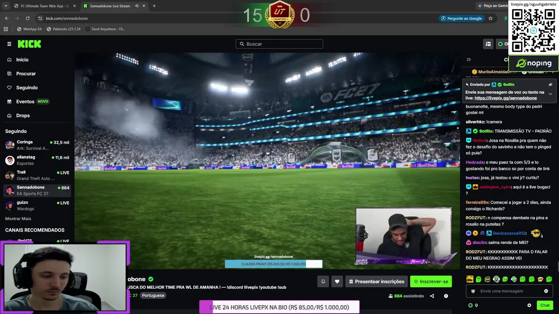
Task: Click username Hedzada in chat
Action: pyautogui.click(x=475, y=163)
